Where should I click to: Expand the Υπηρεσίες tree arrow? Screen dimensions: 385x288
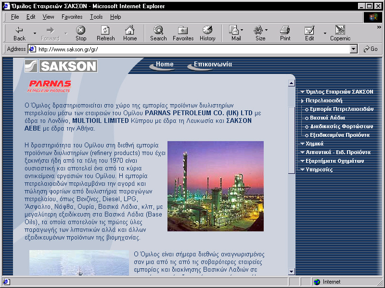(x=303, y=169)
